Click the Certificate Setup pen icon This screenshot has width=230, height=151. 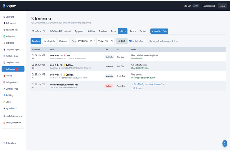4,89
